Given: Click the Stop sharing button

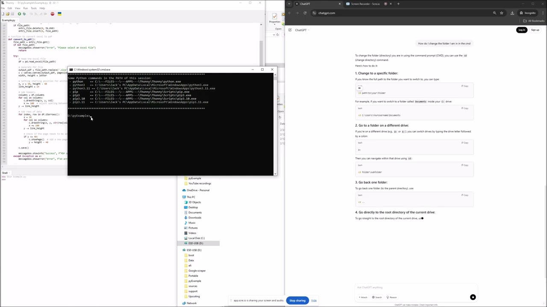Looking at the screenshot, I should [297, 301].
